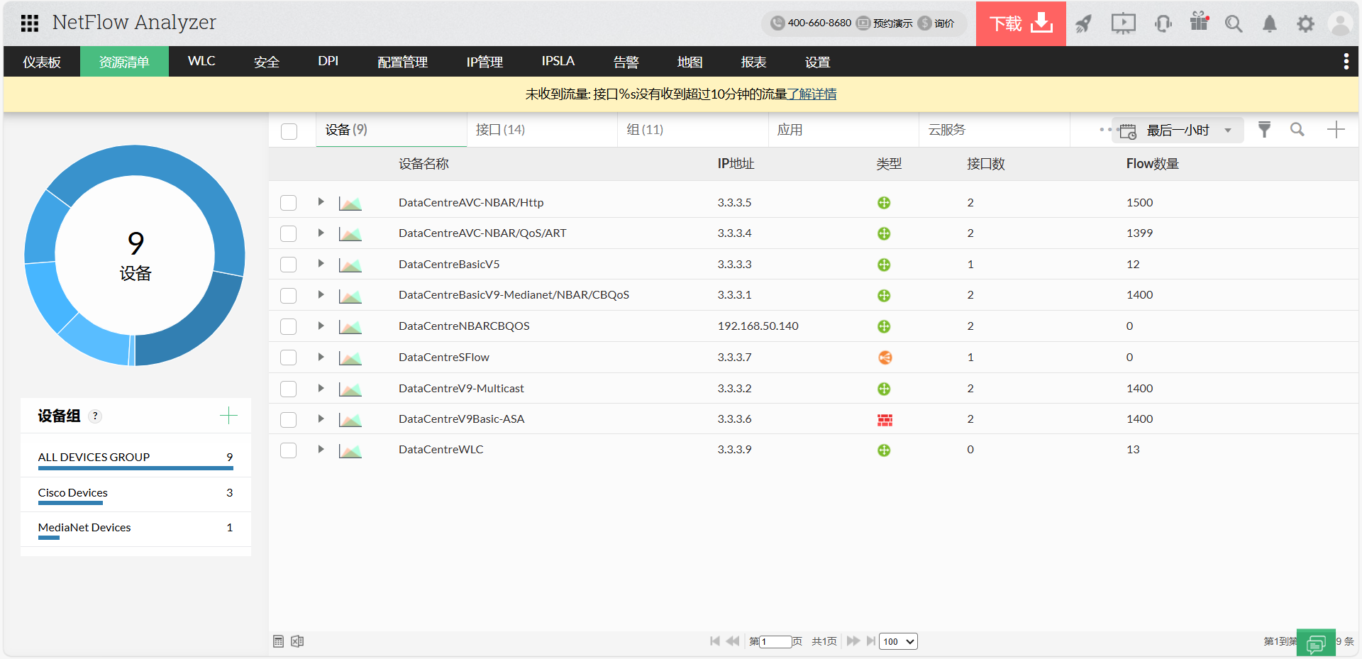Click the gift box icon
This screenshot has height=659, width=1362.
(1199, 22)
